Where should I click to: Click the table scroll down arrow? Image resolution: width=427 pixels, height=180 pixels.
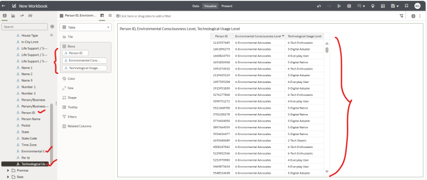pyautogui.click(x=327, y=172)
